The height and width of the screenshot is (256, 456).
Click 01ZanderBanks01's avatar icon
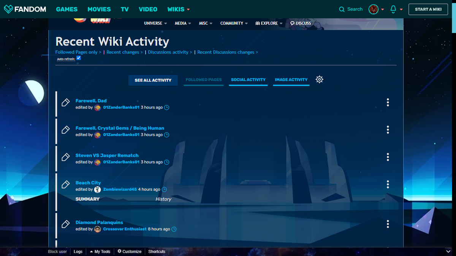point(98,107)
